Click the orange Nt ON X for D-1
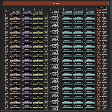This screenshot has width=112, height=112. coord(99,80)
